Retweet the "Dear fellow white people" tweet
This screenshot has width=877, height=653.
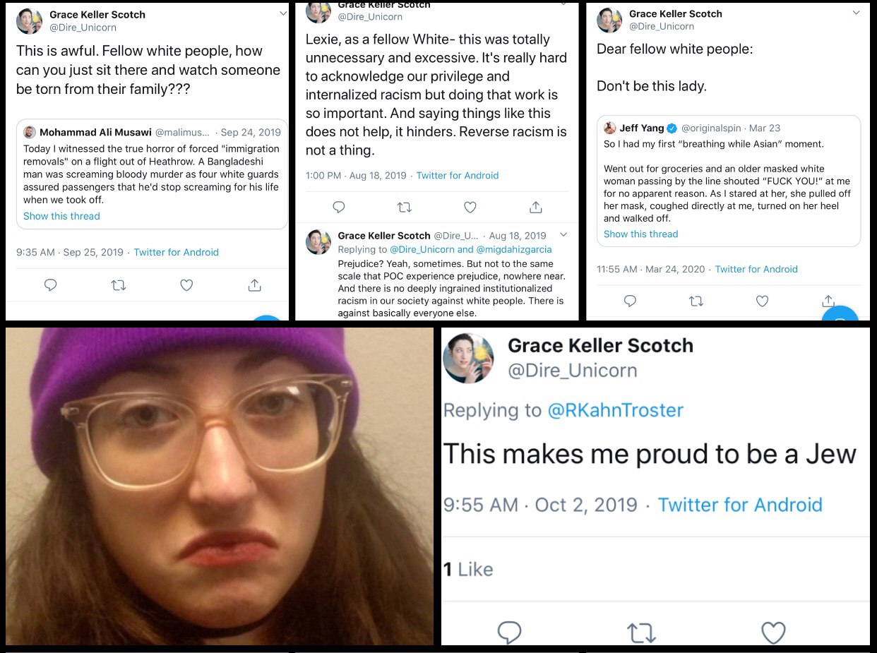click(x=696, y=301)
